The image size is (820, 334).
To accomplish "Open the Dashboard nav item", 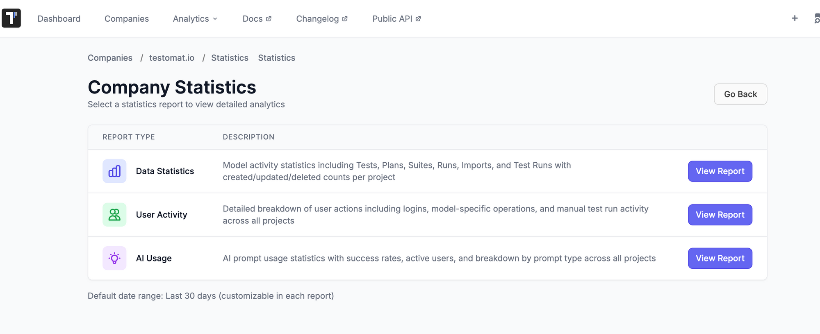I will point(59,19).
